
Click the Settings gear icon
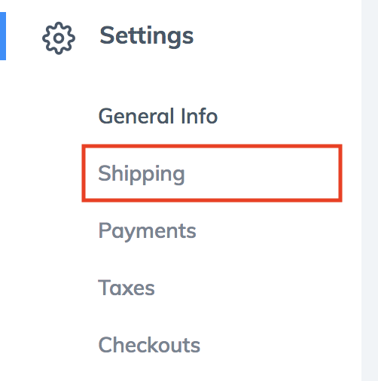pyautogui.click(x=59, y=38)
